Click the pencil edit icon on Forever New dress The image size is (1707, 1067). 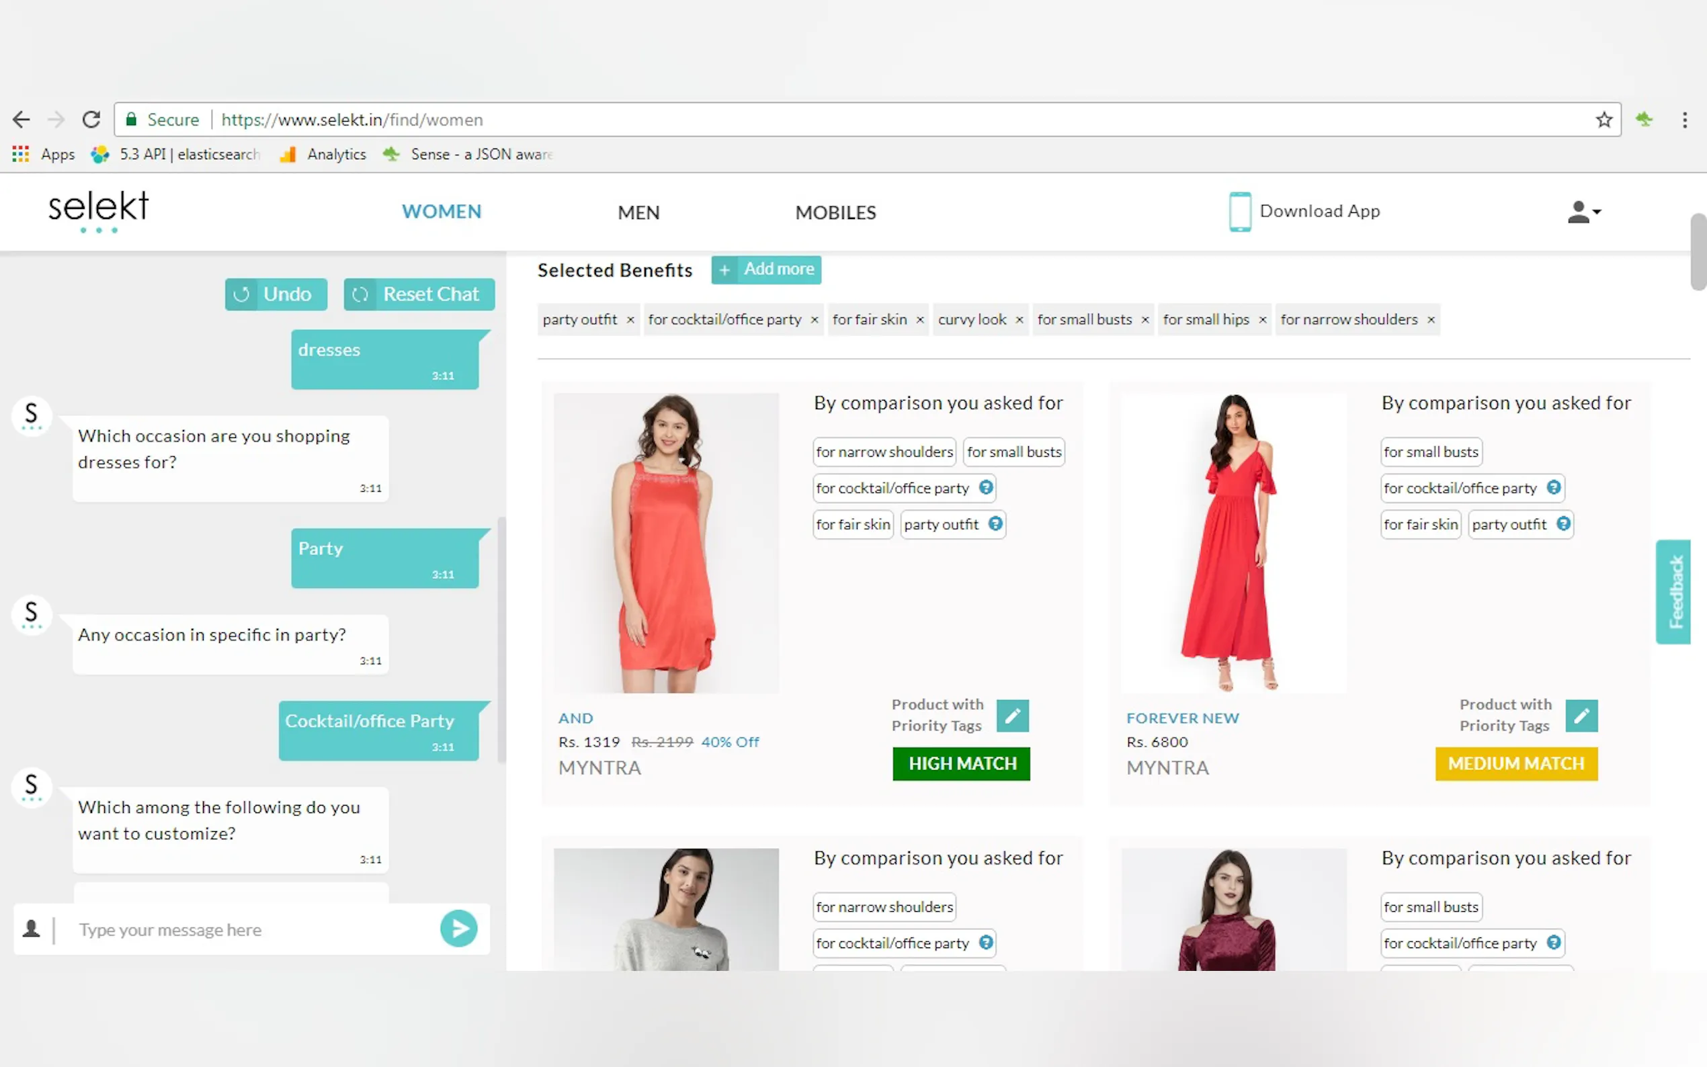tap(1581, 716)
